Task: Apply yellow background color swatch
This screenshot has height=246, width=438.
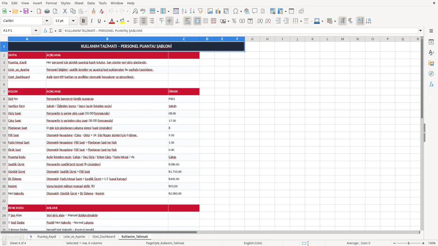Action: [123, 21]
